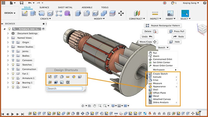Click the Create Sketch icon in the toolbar
208x117 pixels.
pos(25,13)
